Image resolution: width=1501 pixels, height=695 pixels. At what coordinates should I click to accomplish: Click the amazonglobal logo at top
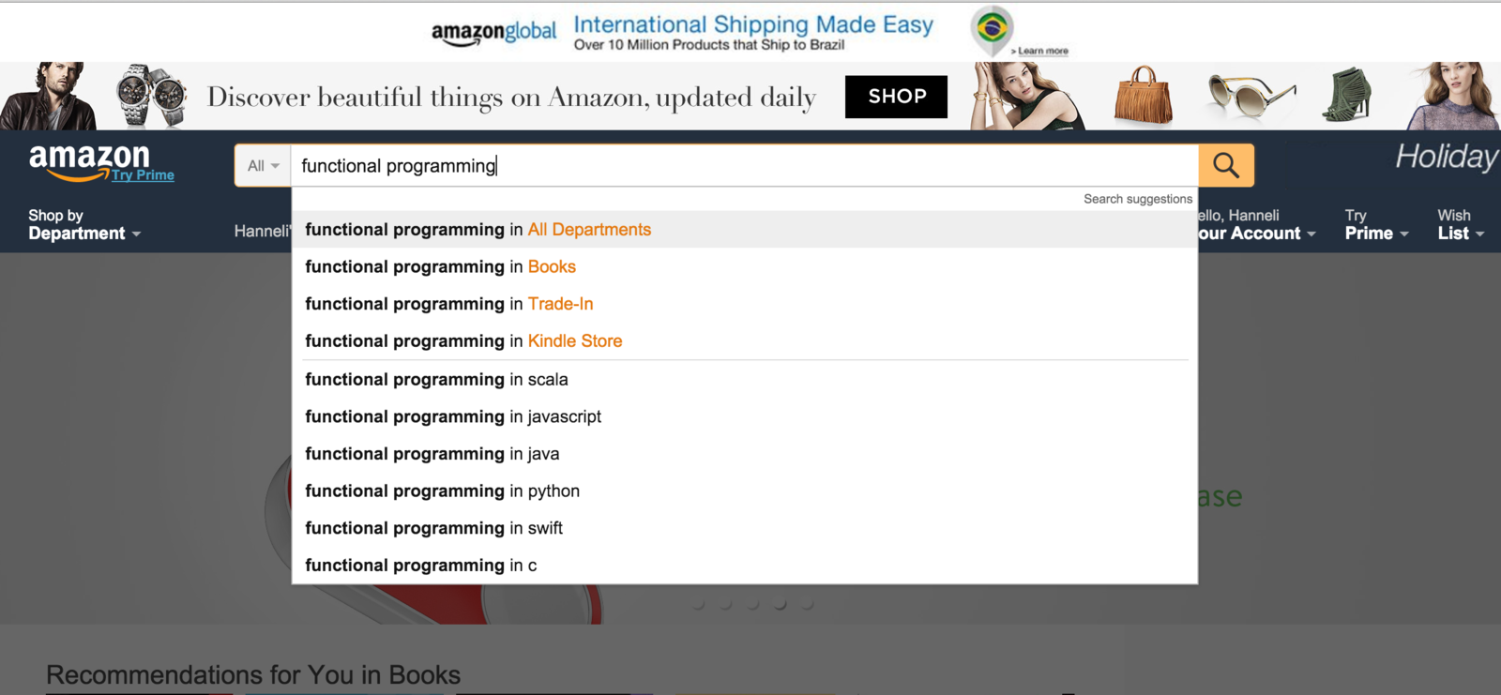click(x=493, y=33)
